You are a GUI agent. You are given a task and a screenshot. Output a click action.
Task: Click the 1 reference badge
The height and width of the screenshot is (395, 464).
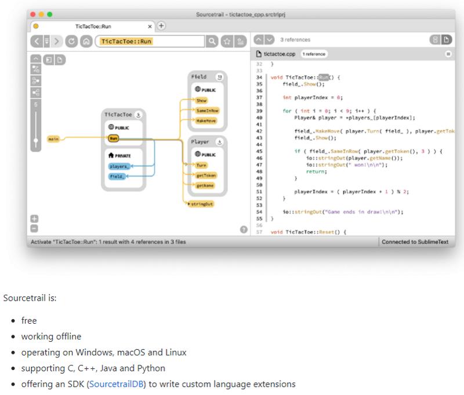[314, 54]
